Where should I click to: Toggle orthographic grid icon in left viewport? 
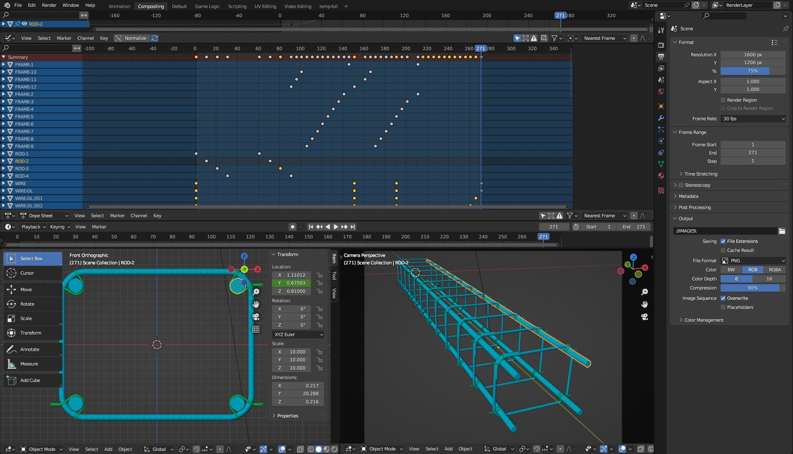(x=256, y=329)
